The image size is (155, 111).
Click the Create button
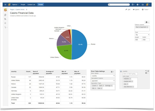tap(41, 5)
